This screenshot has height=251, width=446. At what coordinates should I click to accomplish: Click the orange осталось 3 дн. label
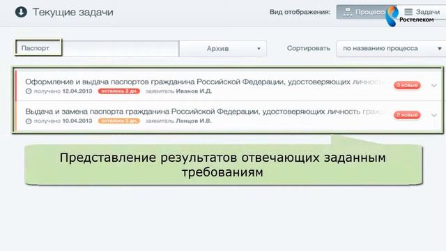click(x=119, y=121)
